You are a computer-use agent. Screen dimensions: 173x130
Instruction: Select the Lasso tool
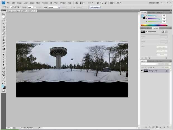(4, 21)
